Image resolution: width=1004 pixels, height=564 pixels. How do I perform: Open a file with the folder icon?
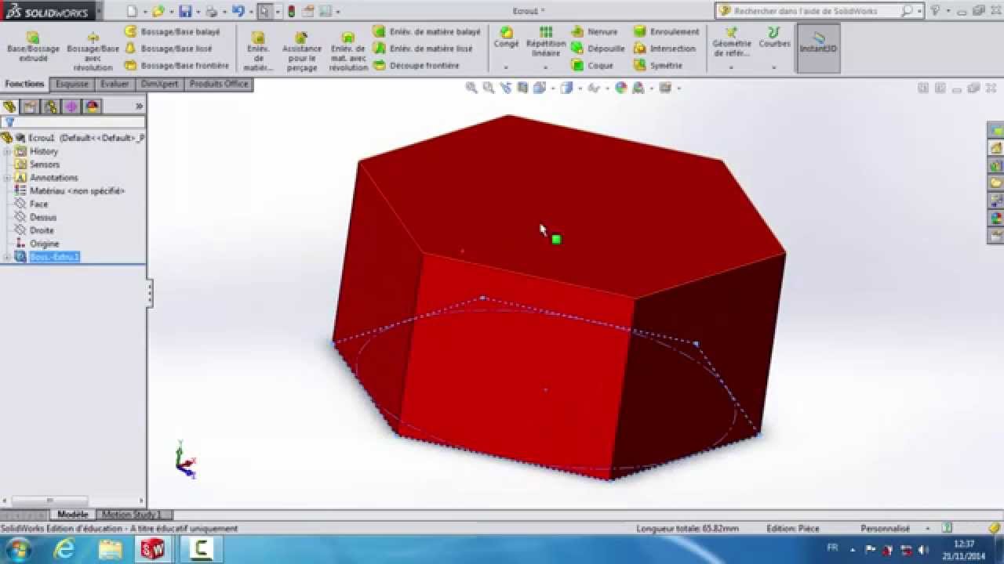(158, 11)
